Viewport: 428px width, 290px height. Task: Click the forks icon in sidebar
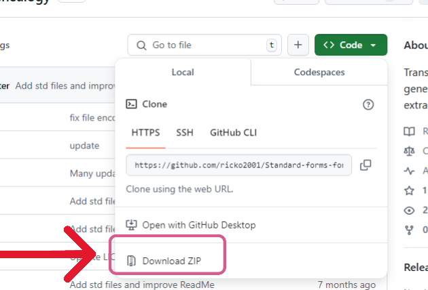(409, 230)
